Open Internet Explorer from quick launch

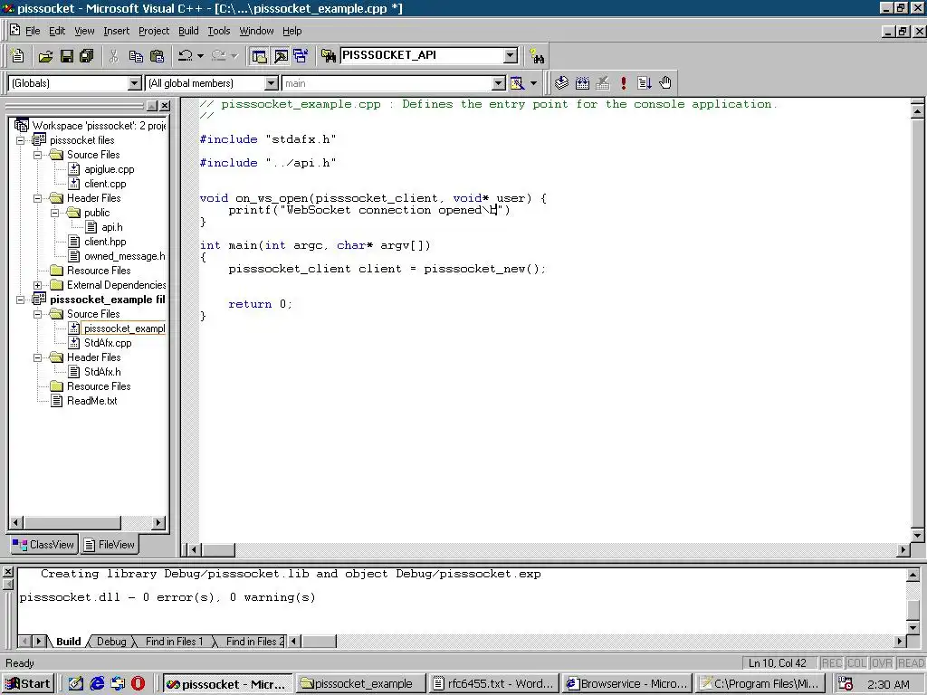(x=97, y=684)
